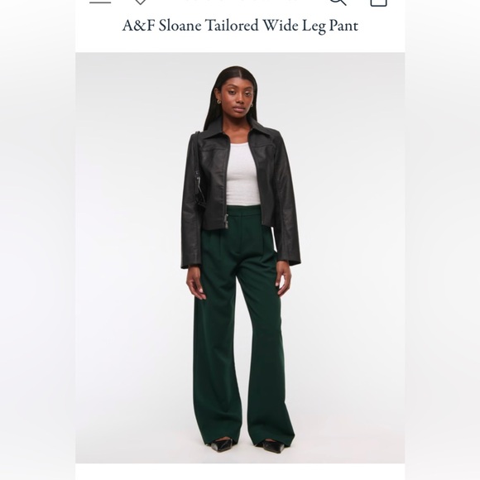480x480 pixels.
Task: Tap the heart wishlist icon
Action: (x=141, y=2)
